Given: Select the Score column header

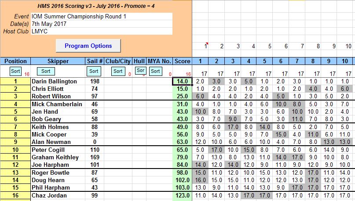Looking at the screenshot, I should pos(182,61).
